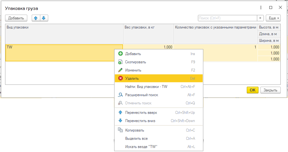
Task: Click the red cross icon beside Удалить
Action: point(121,78)
